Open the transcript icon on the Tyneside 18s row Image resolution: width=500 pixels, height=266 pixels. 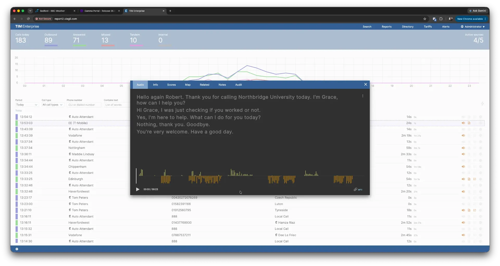469,210
